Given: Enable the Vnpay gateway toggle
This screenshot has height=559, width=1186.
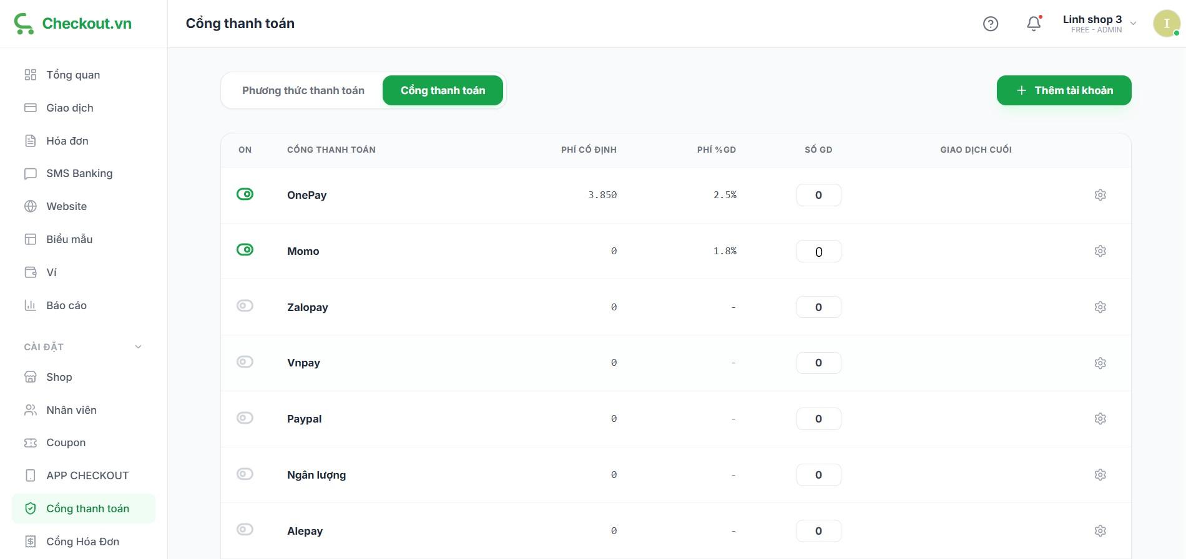Looking at the screenshot, I should [245, 362].
